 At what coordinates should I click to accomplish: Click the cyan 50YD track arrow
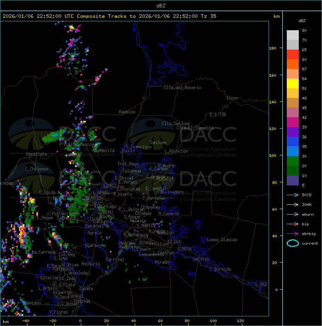point(293,195)
